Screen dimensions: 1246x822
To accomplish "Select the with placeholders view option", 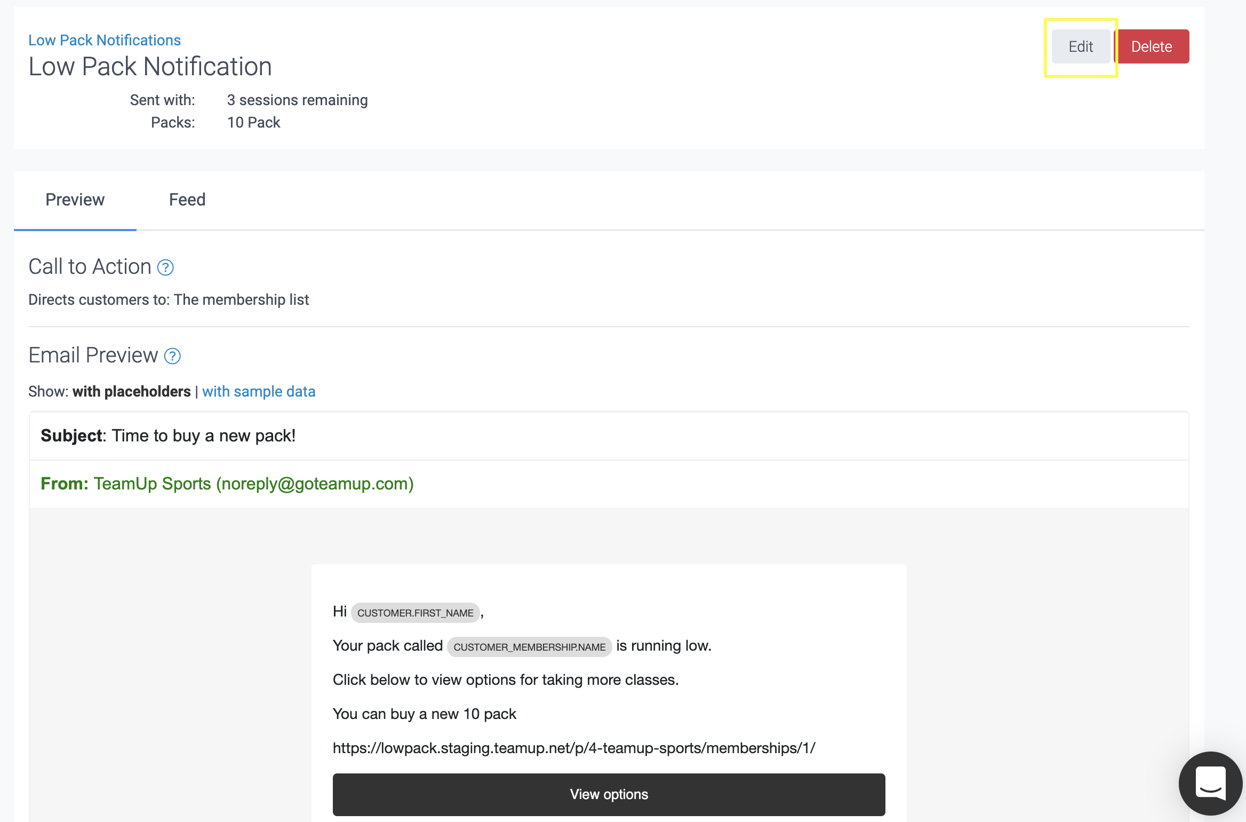I will click(132, 391).
